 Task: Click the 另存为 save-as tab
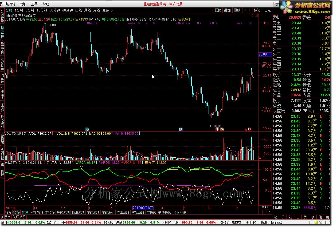[35, 212]
